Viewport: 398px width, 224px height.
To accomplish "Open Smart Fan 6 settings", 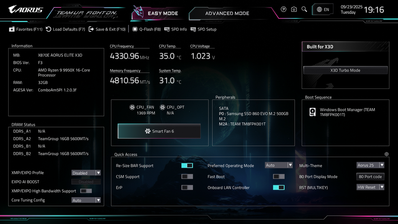I will pos(159,131).
